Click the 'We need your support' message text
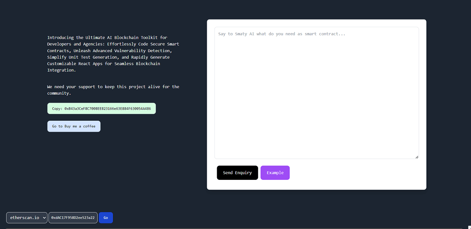The image size is (471, 229). pos(113,90)
